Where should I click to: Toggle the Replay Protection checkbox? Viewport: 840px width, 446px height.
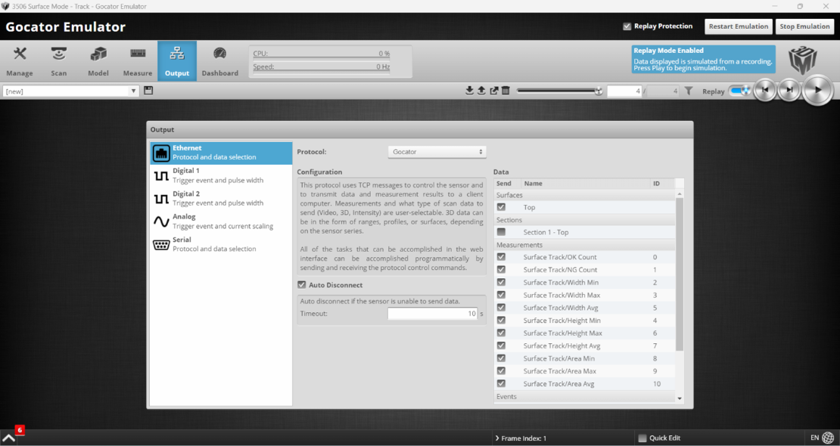click(x=627, y=26)
